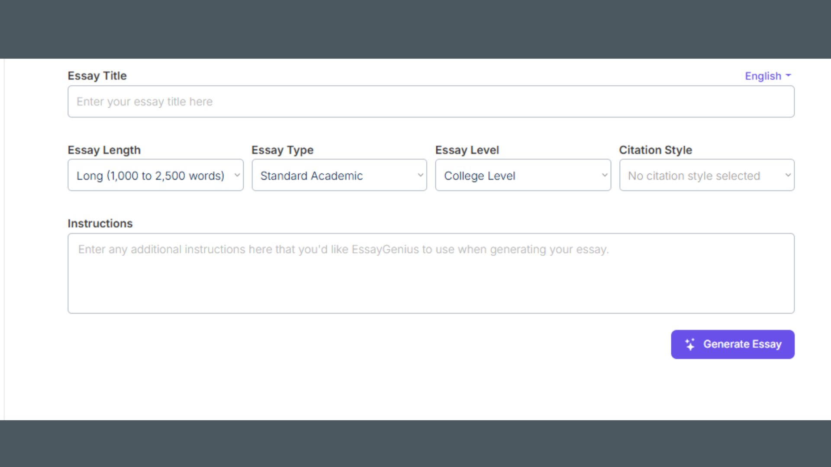The width and height of the screenshot is (831, 467).
Task: Click the chevron in Essay Level box
Action: [604, 175]
